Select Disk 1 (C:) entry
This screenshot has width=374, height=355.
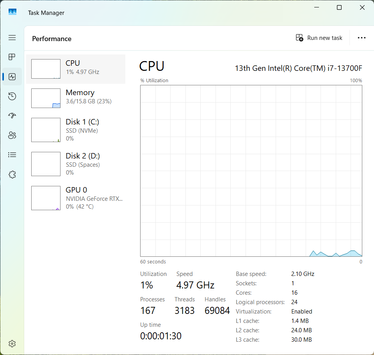[x=76, y=130]
